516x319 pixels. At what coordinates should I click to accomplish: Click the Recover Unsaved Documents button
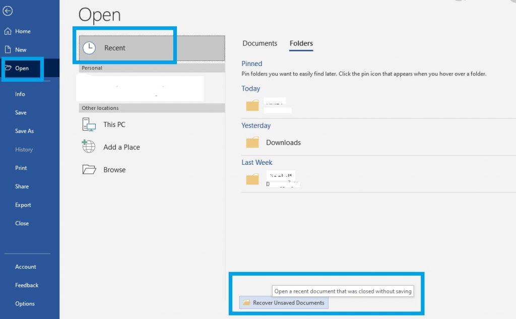point(284,302)
